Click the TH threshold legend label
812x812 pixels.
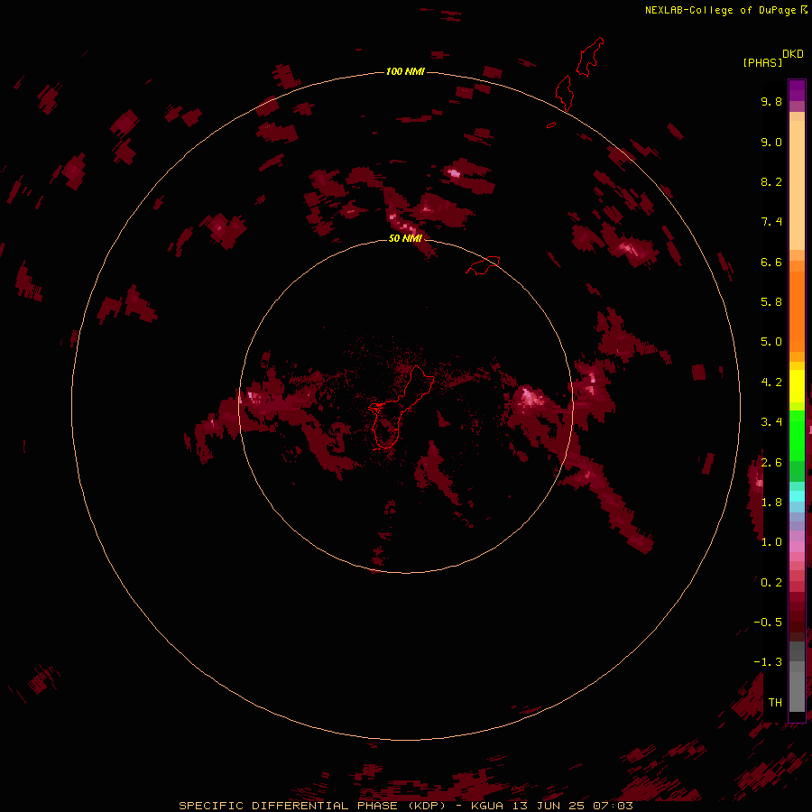coord(775,703)
